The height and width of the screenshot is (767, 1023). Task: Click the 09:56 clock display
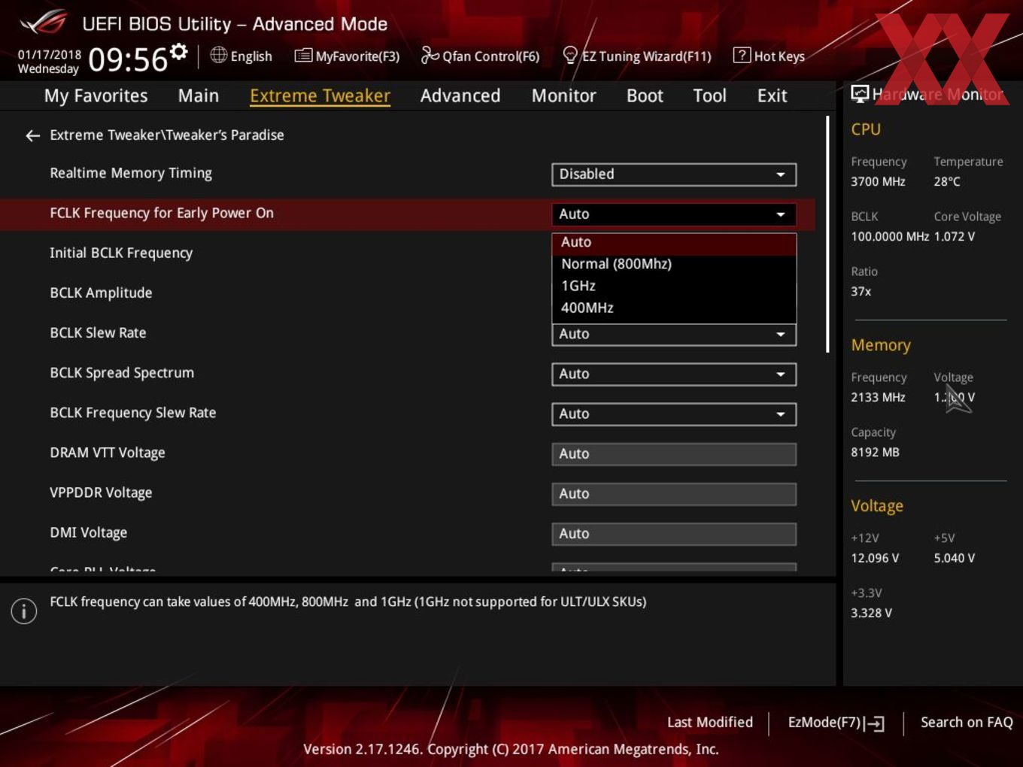tap(128, 59)
